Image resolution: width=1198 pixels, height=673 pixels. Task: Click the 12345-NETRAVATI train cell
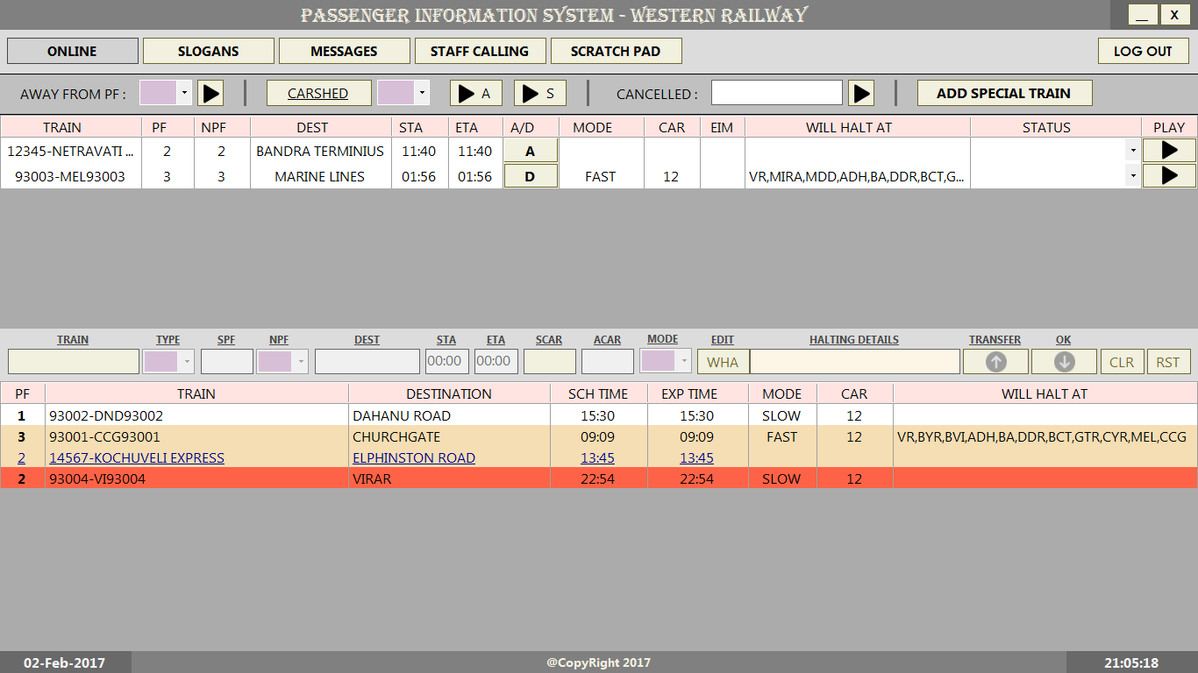coord(71,151)
